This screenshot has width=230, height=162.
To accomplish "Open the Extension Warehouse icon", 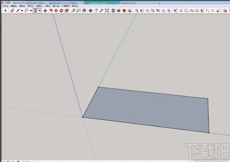I will (119, 10).
